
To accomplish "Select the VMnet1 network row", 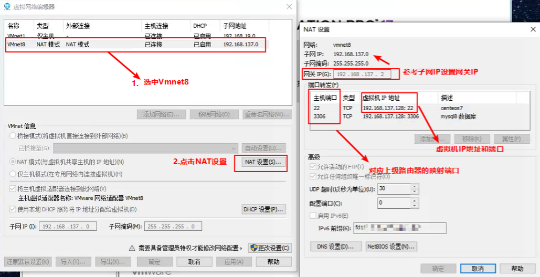I will 137,36.
